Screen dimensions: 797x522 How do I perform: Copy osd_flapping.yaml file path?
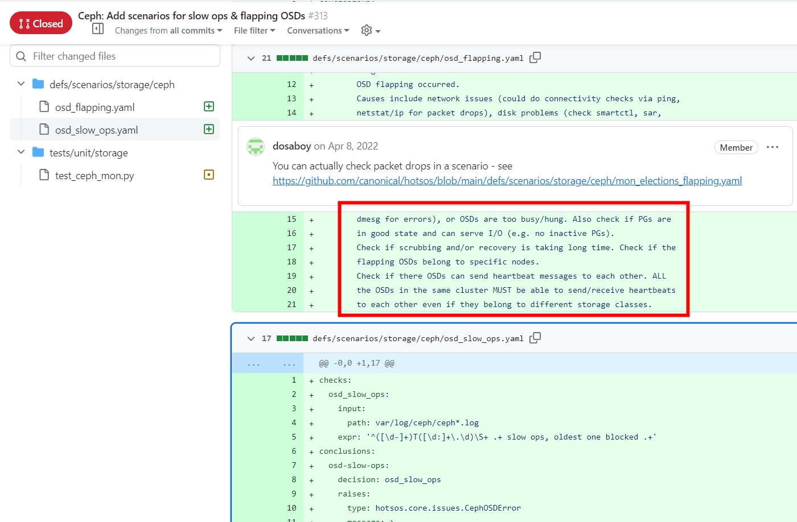click(x=535, y=57)
